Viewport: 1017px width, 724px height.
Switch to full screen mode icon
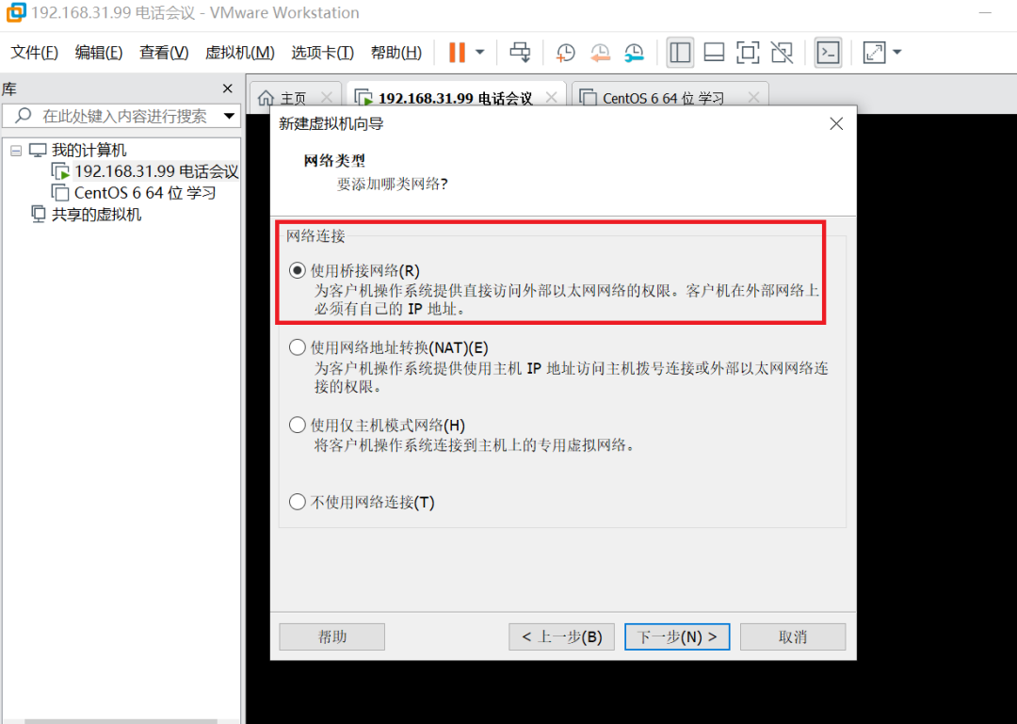pos(748,53)
